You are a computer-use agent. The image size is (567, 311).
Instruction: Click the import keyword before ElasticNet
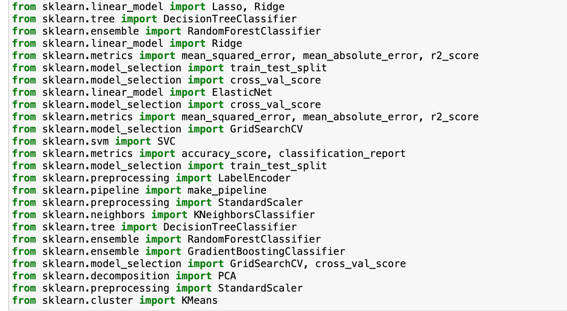(187, 93)
